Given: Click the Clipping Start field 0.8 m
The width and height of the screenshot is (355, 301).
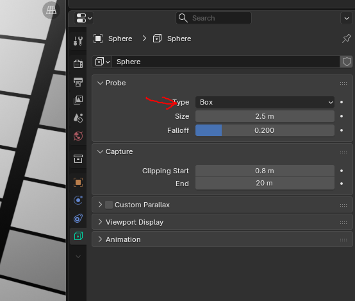Looking at the screenshot, I should point(265,171).
